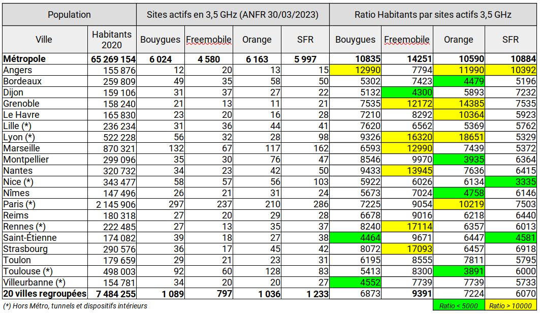Click the 'Villeurbanne (*)' city cell
Image resolution: width=540 pixels, height=314 pixels.
pyautogui.click(x=45, y=282)
